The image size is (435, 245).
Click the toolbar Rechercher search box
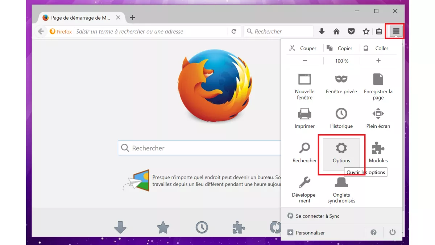point(278,32)
